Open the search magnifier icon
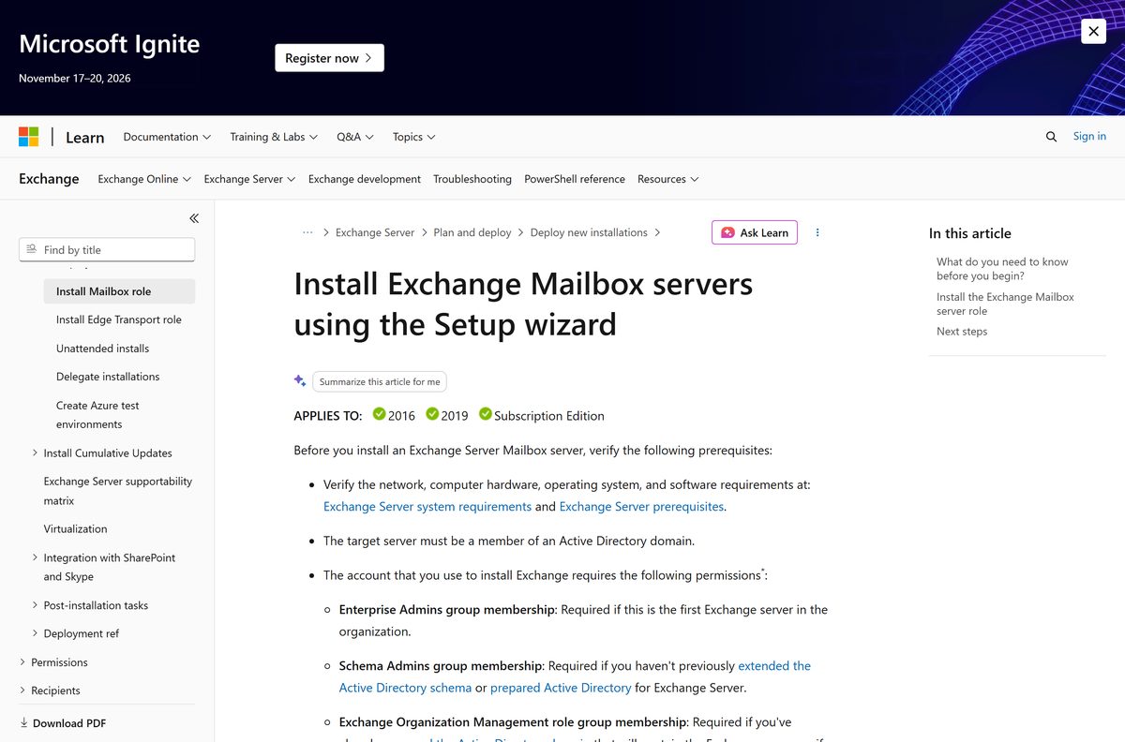The width and height of the screenshot is (1125, 742). [1051, 137]
